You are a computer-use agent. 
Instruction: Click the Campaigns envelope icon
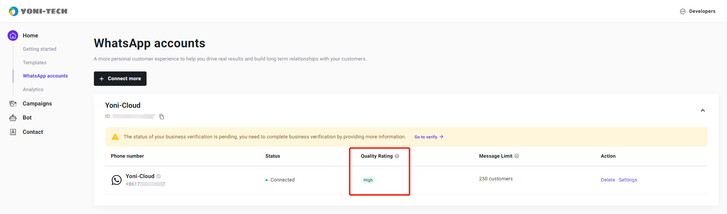[x=13, y=104]
